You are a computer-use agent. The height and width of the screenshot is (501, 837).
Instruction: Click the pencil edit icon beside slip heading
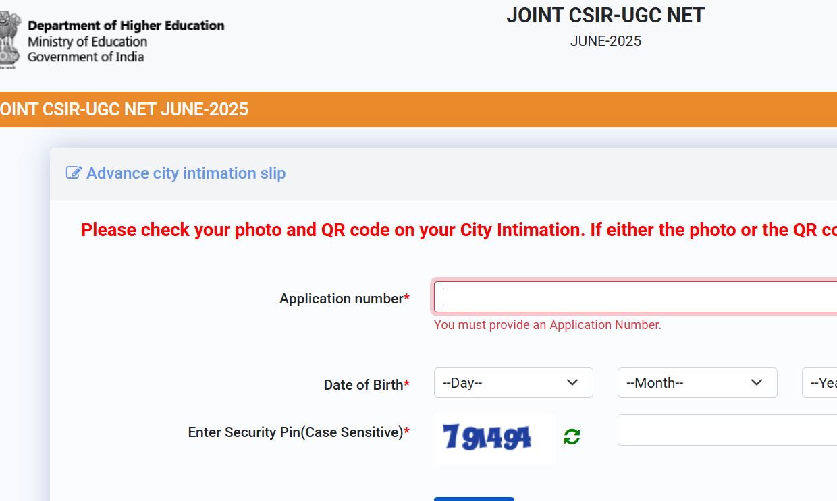[73, 172]
